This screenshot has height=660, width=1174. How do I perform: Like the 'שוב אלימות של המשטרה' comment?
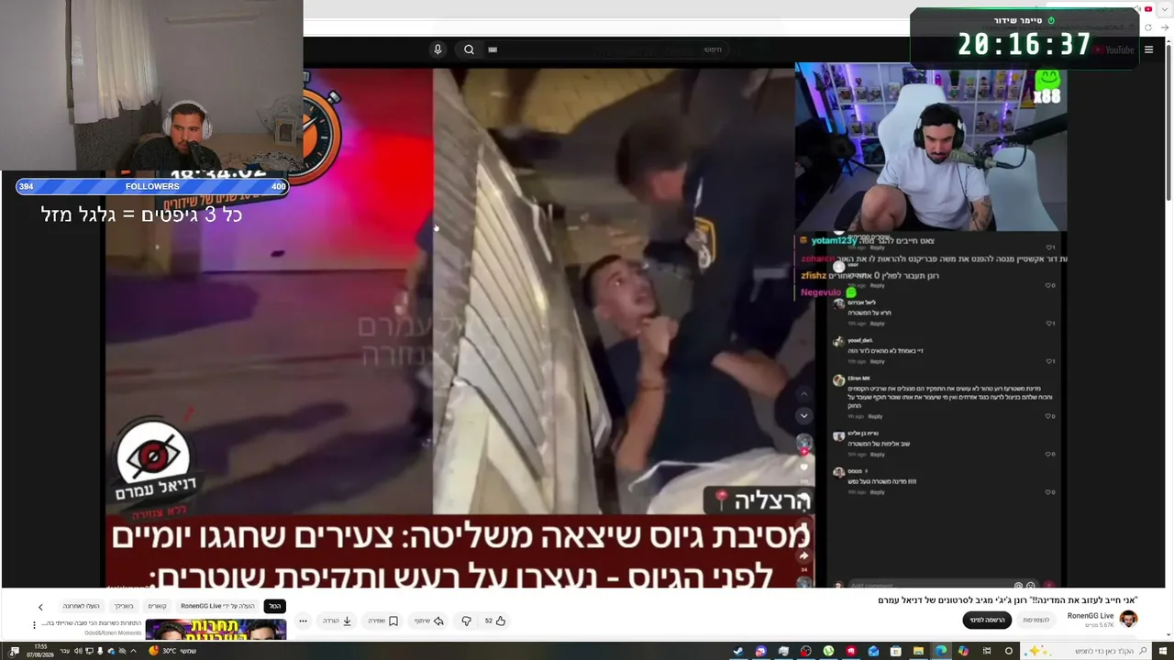[1050, 454]
